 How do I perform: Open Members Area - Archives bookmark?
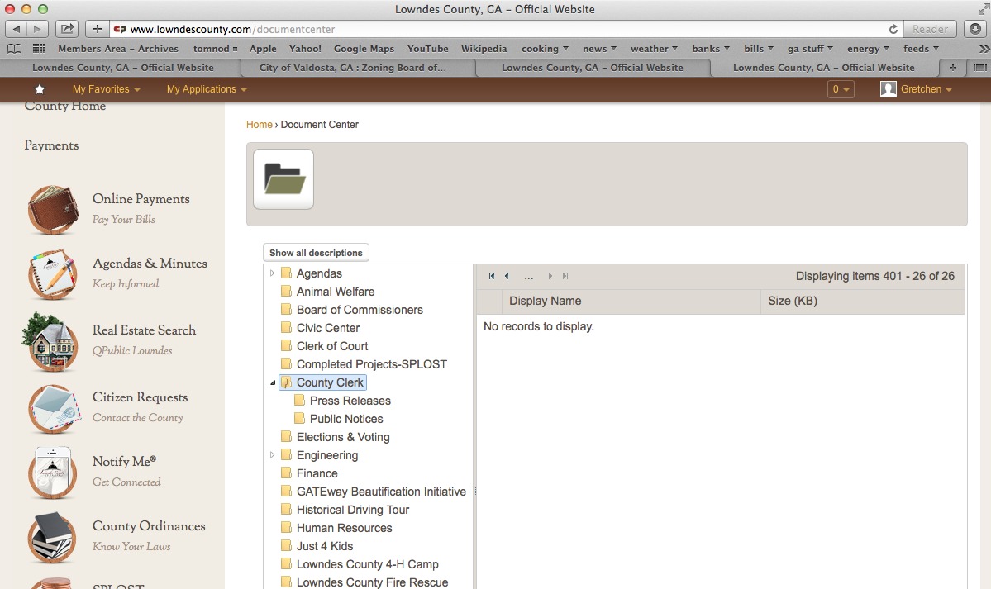[x=118, y=49]
